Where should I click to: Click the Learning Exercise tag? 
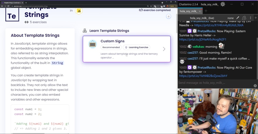pyautogui.click(x=136, y=47)
